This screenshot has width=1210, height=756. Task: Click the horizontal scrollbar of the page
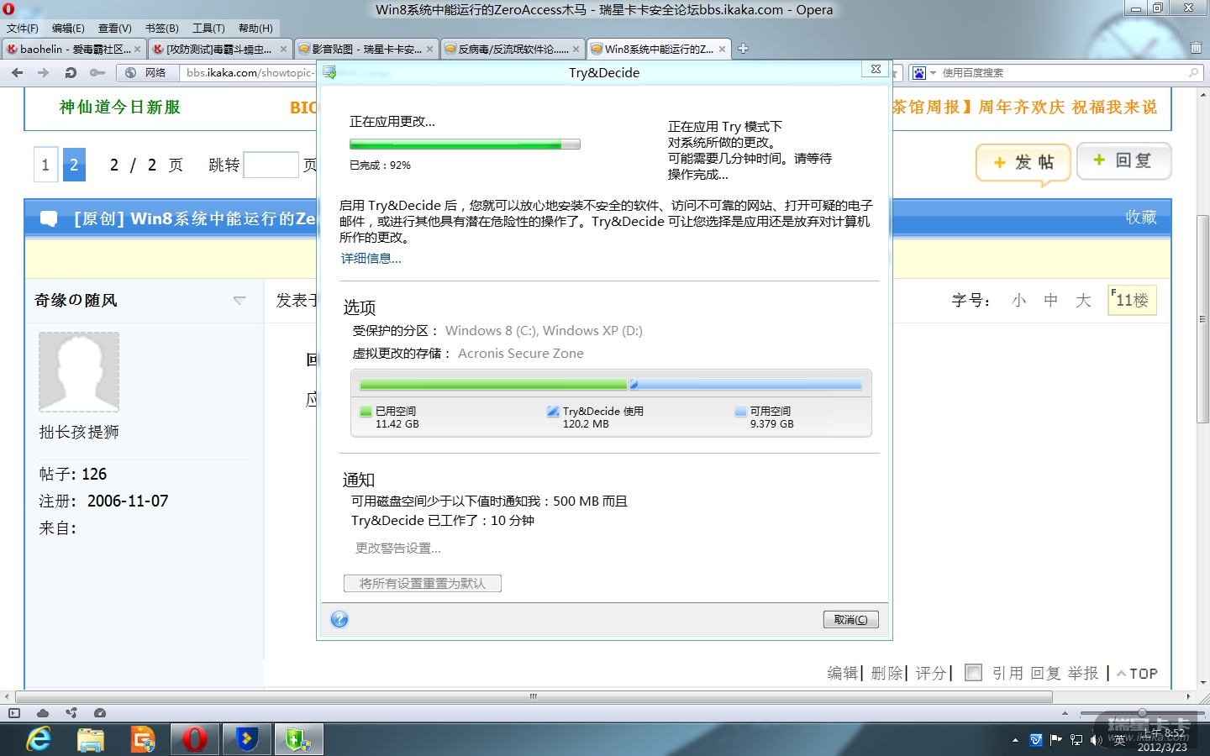click(534, 696)
